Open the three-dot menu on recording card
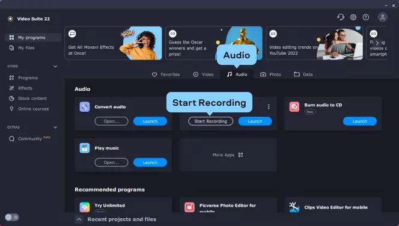This screenshot has width=399, height=226. point(269,107)
